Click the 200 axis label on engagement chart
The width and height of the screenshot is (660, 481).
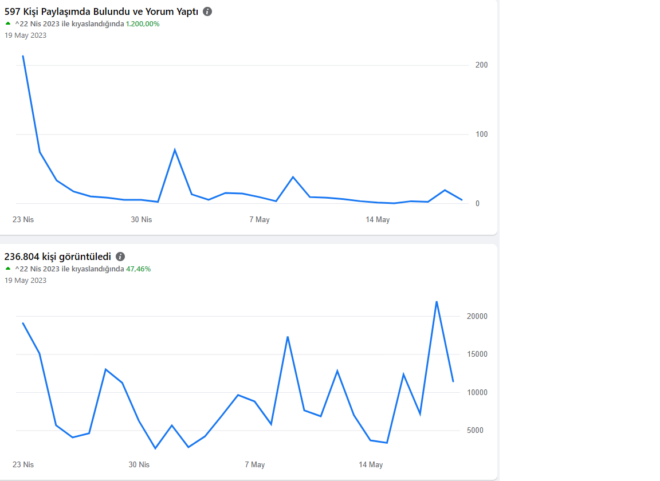pos(481,65)
